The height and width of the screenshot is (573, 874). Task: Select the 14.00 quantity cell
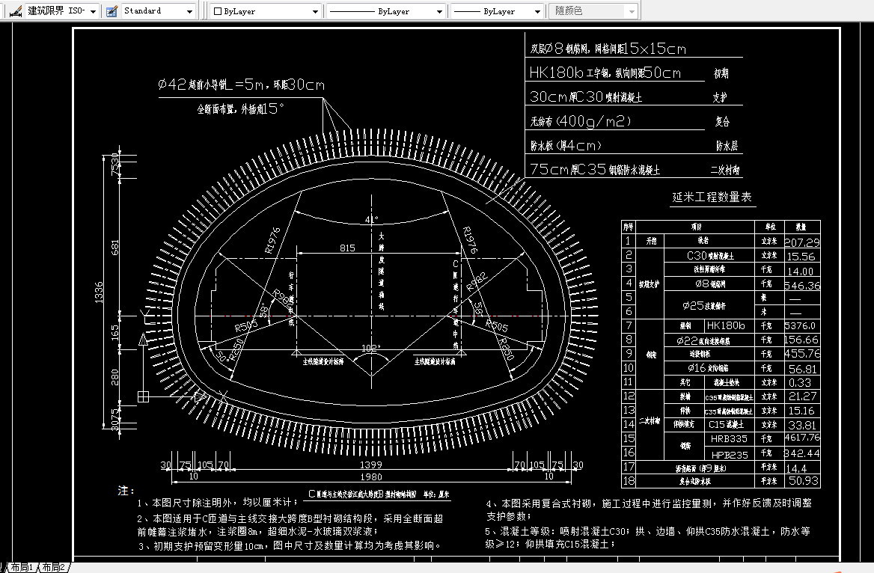coord(802,271)
